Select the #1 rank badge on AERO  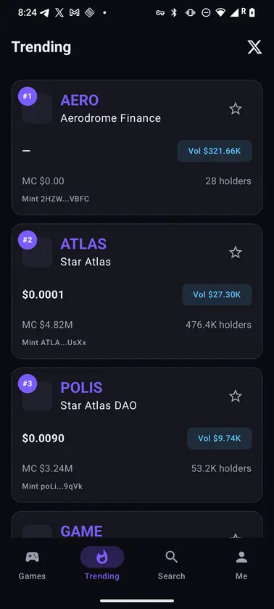point(28,96)
